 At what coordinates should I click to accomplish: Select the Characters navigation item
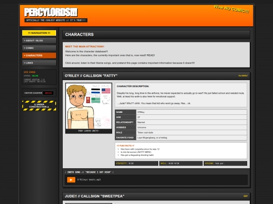click(x=39, y=55)
